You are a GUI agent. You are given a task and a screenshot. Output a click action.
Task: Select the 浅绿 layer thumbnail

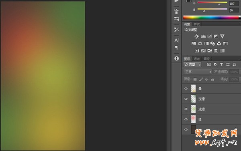(194, 109)
